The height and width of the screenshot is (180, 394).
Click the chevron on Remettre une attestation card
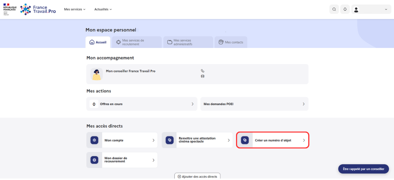pyautogui.click(x=229, y=140)
